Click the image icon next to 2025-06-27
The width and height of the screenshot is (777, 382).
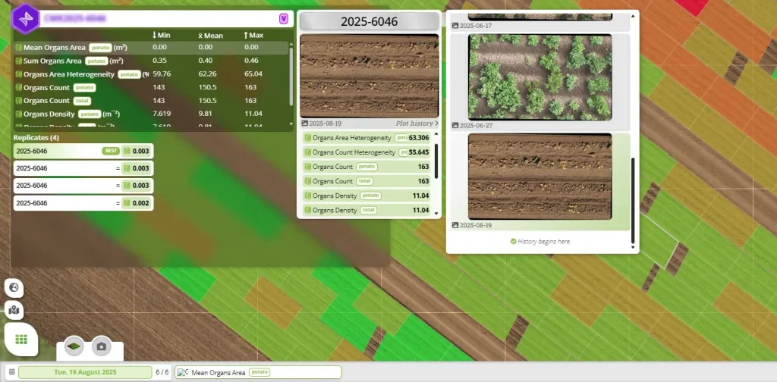[x=455, y=126]
